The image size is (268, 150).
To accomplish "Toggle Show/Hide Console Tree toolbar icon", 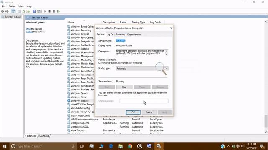I will tap(13, 11).
